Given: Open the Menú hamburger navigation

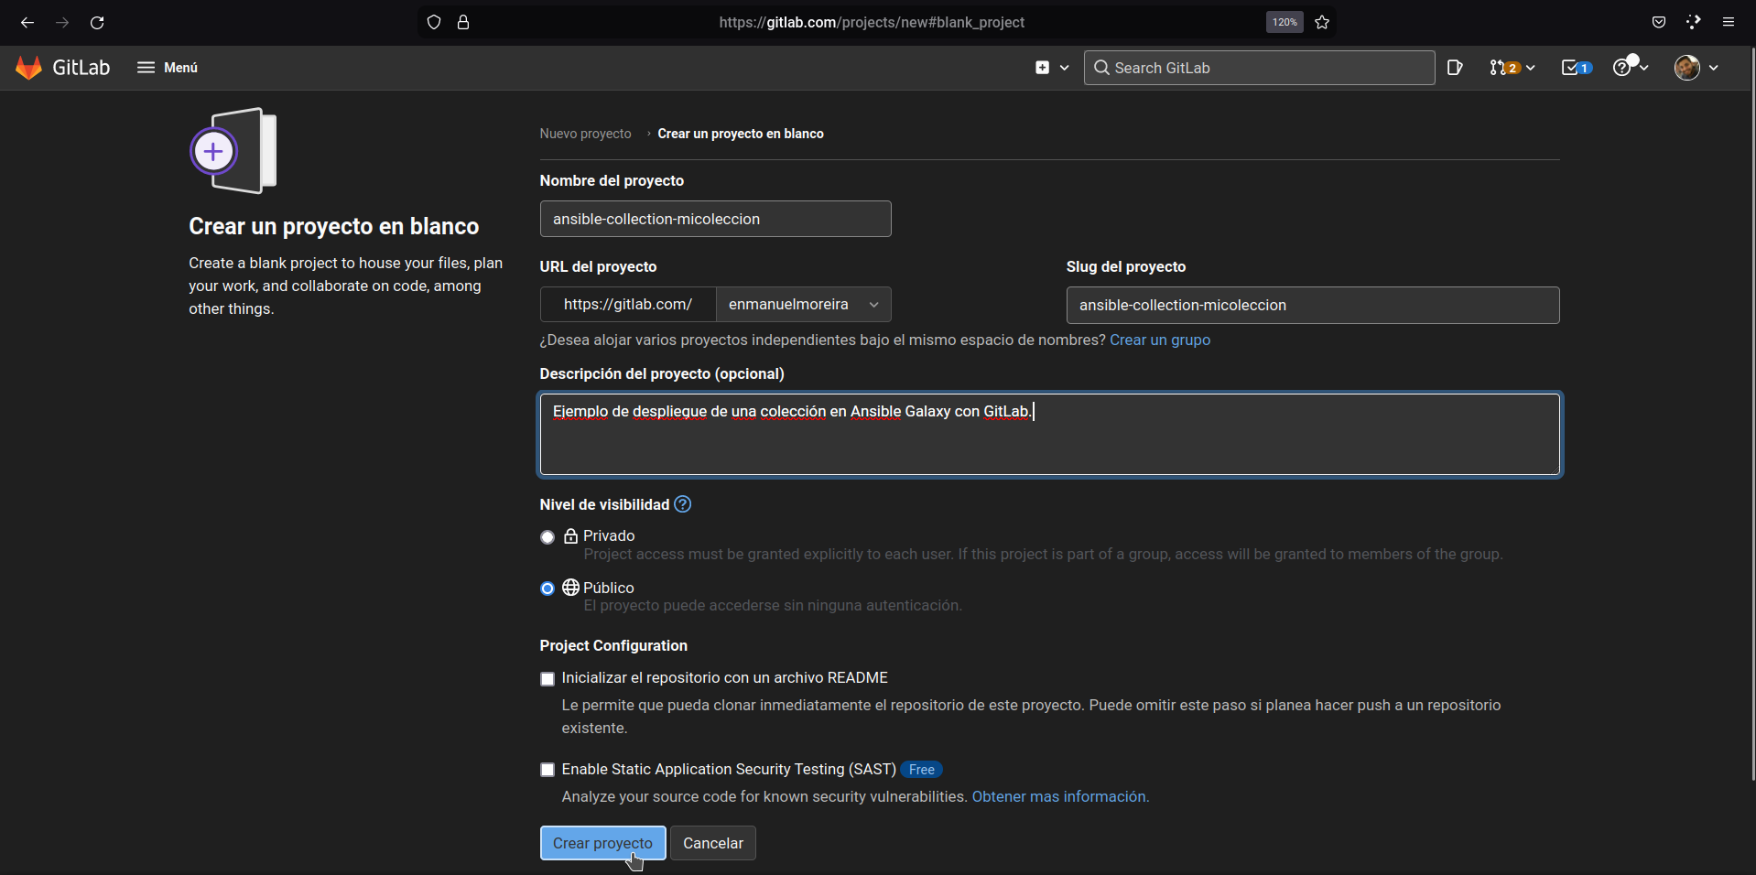Looking at the screenshot, I should 168,68.
